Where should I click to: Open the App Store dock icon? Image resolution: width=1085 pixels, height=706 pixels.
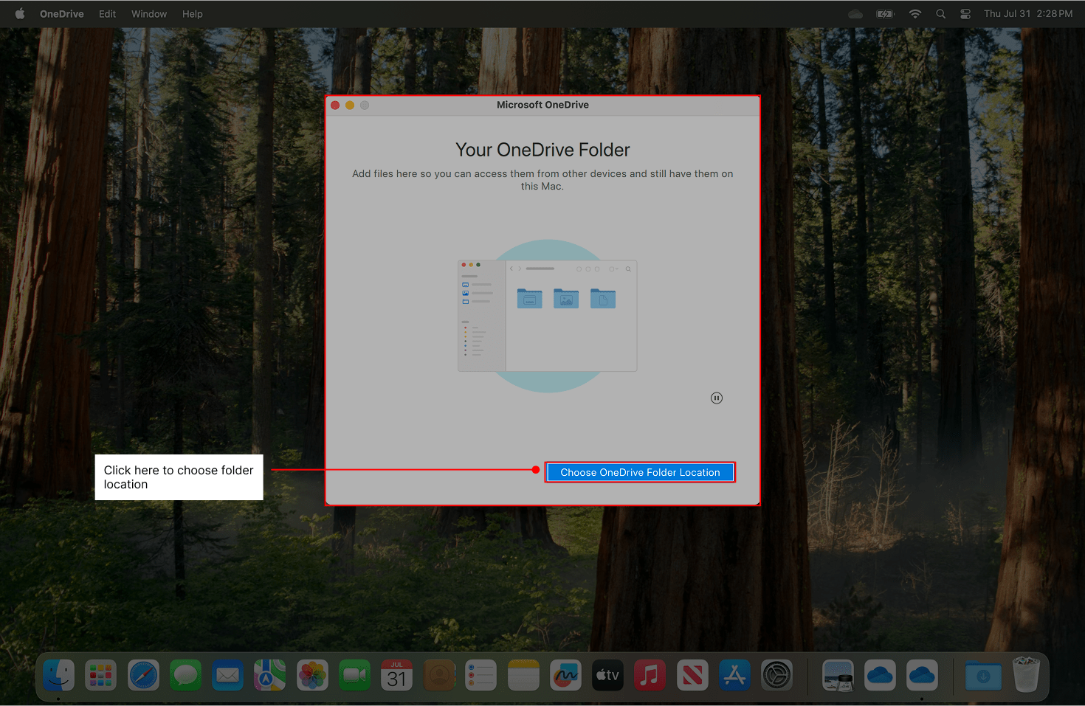(x=734, y=675)
